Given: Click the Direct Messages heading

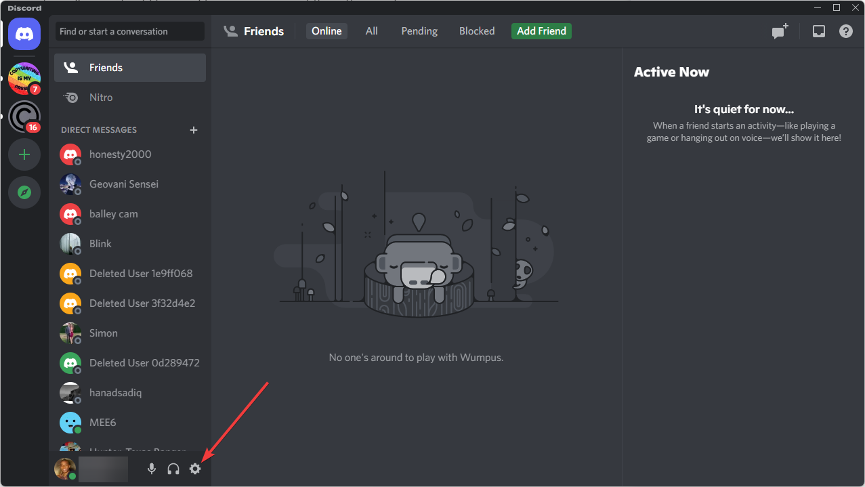Looking at the screenshot, I should pyautogui.click(x=99, y=130).
